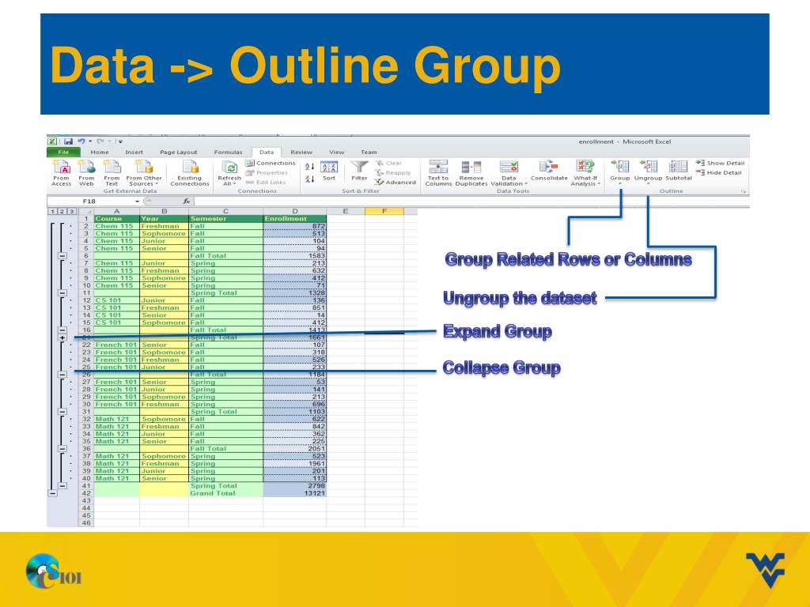The image size is (810, 607).
Task: Switch to the Review tab
Action: 301,153
